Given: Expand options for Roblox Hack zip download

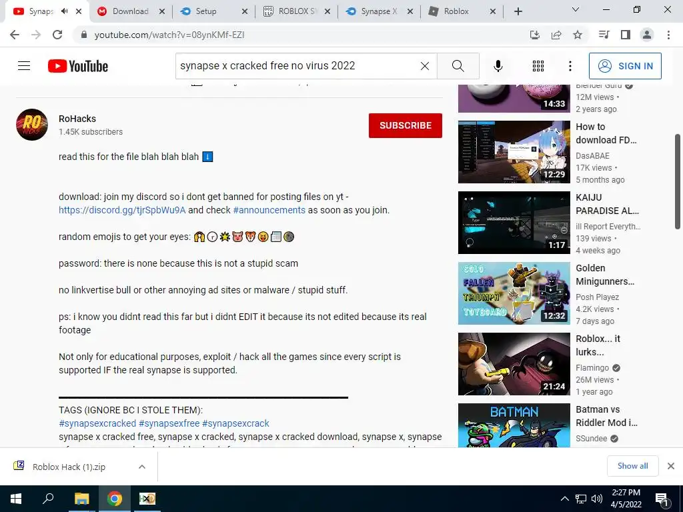Looking at the screenshot, I should [141, 467].
